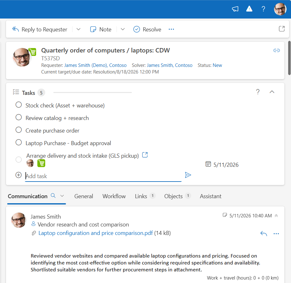Click shopping cart badge on ticket avatar
The height and width of the screenshot is (283, 291).
point(32,52)
